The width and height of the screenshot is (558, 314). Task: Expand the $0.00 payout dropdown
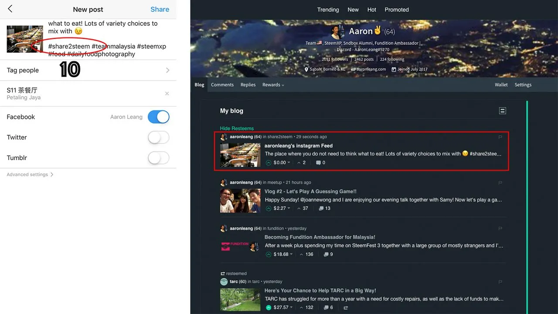[x=282, y=163]
